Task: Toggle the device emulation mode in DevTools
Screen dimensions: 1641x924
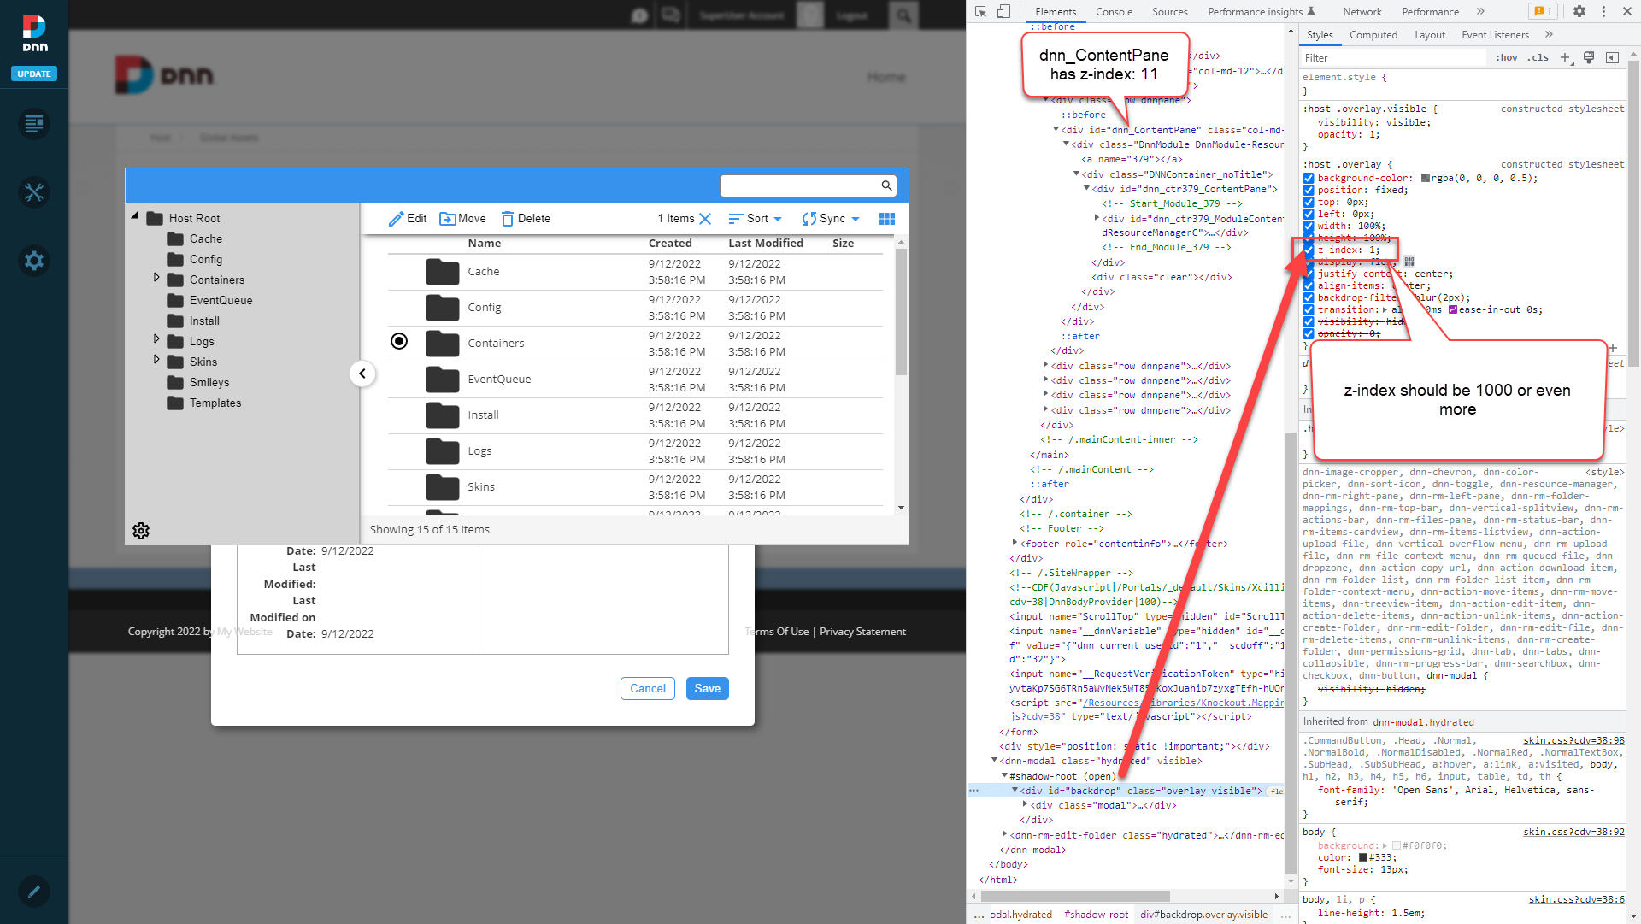Action: 1003,12
